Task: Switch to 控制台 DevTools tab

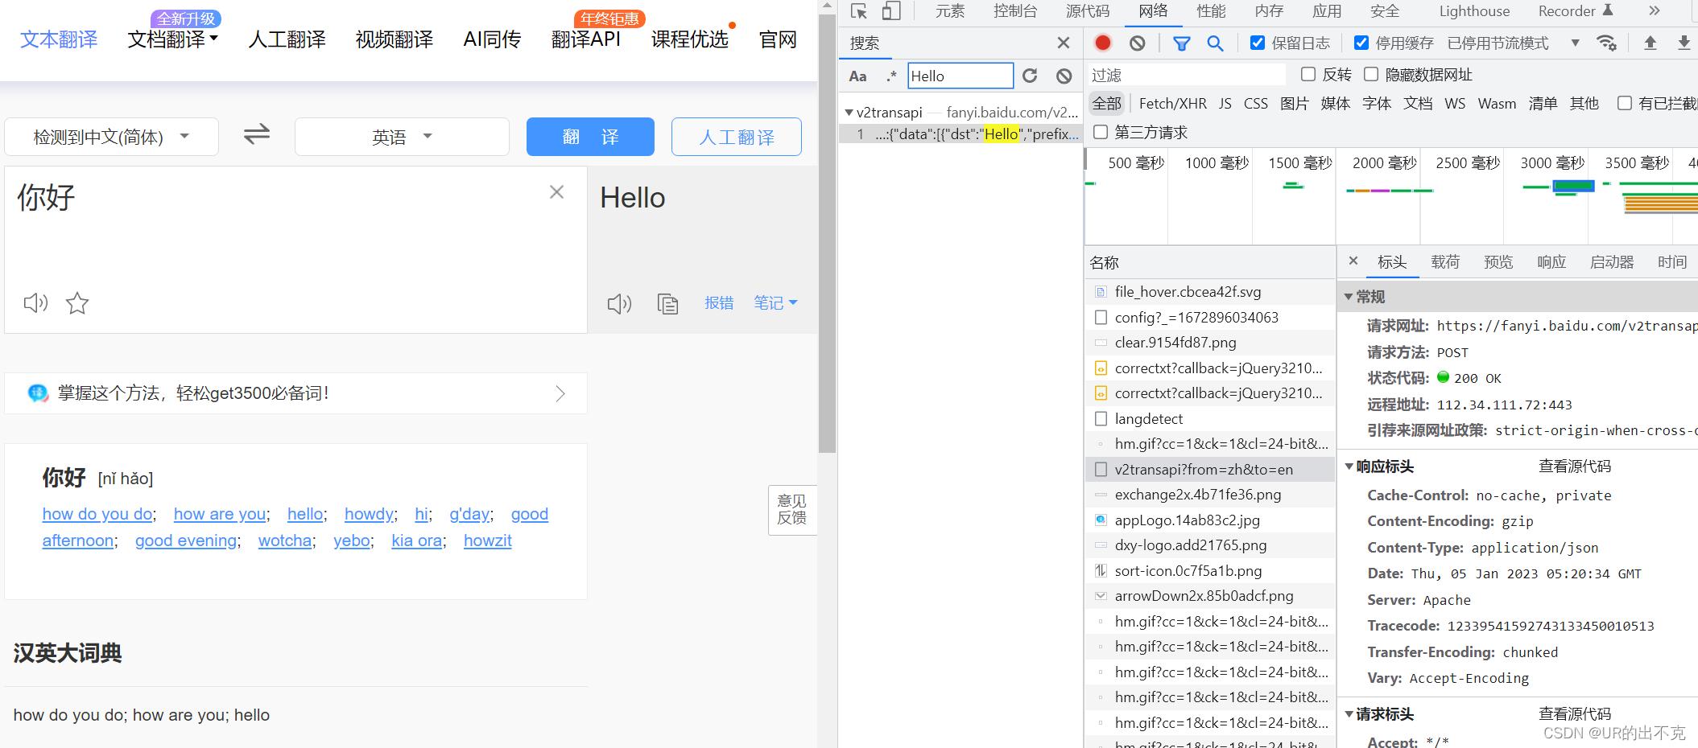Action: (1015, 11)
